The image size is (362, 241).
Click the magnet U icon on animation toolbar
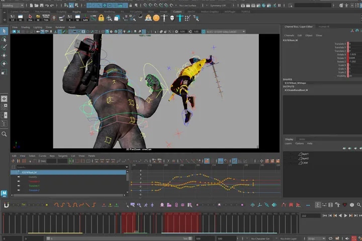point(7,204)
